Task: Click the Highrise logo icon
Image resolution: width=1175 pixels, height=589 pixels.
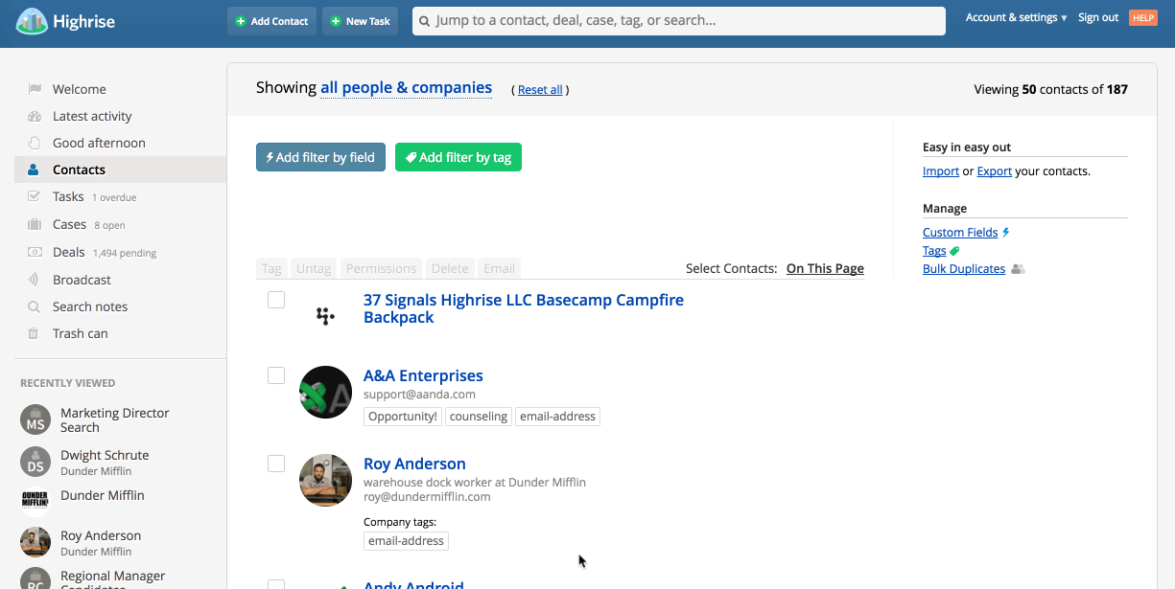Action: pyautogui.click(x=32, y=21)
